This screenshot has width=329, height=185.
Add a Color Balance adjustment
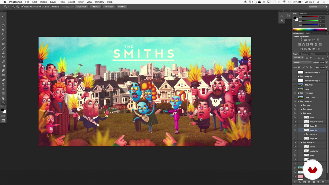303,44
